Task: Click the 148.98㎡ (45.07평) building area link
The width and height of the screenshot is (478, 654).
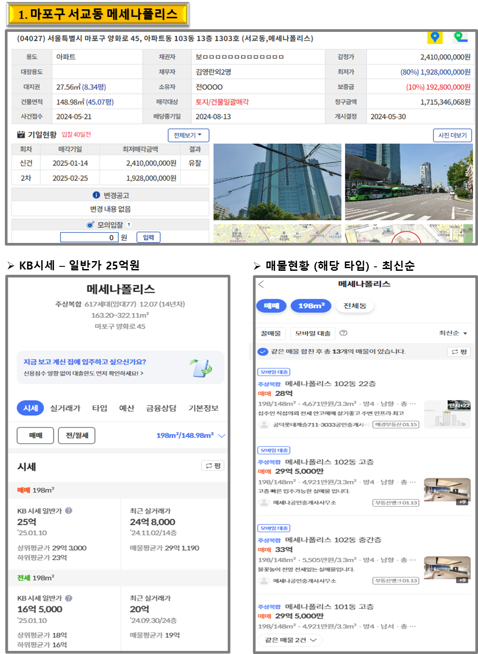Action: click(x=85, y=102)
